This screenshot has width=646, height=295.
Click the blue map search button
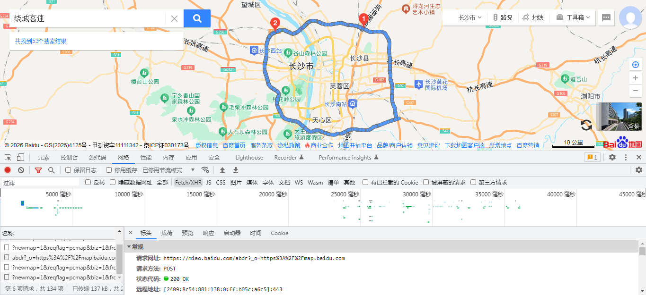pyautogui.click(x=197, y=18)
